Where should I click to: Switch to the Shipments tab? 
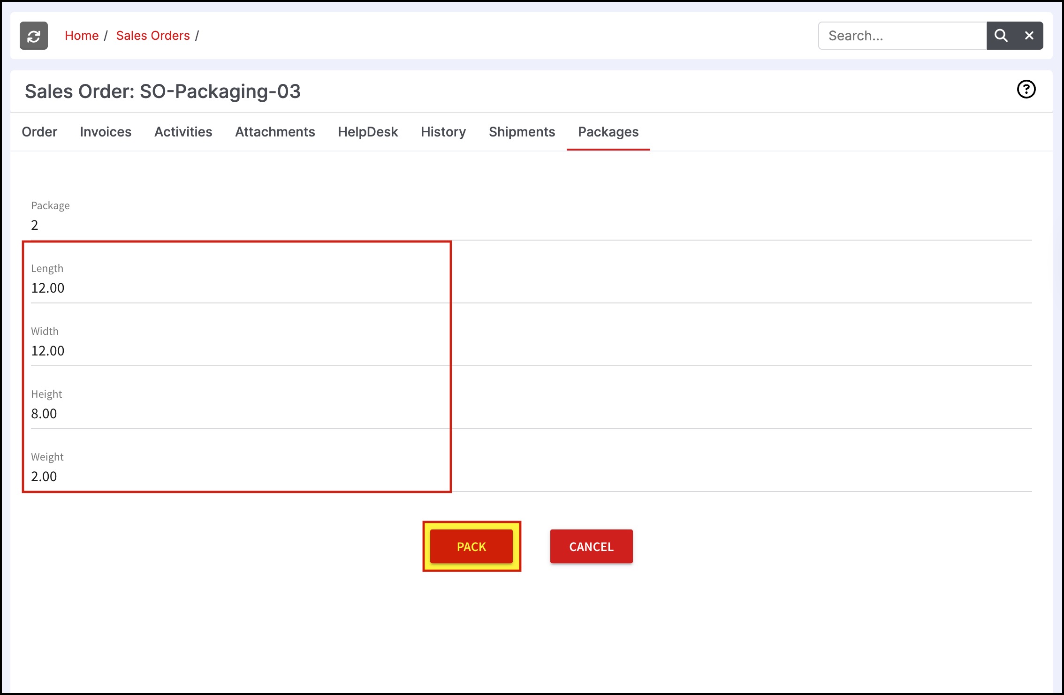(x=522, y=132)
